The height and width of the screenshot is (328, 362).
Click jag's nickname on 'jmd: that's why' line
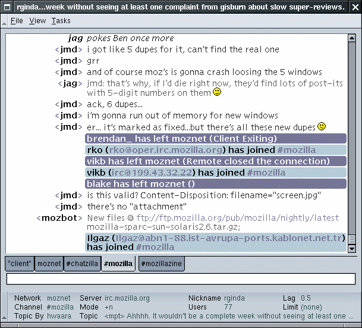pyautogui.click(x=70, y=83)
